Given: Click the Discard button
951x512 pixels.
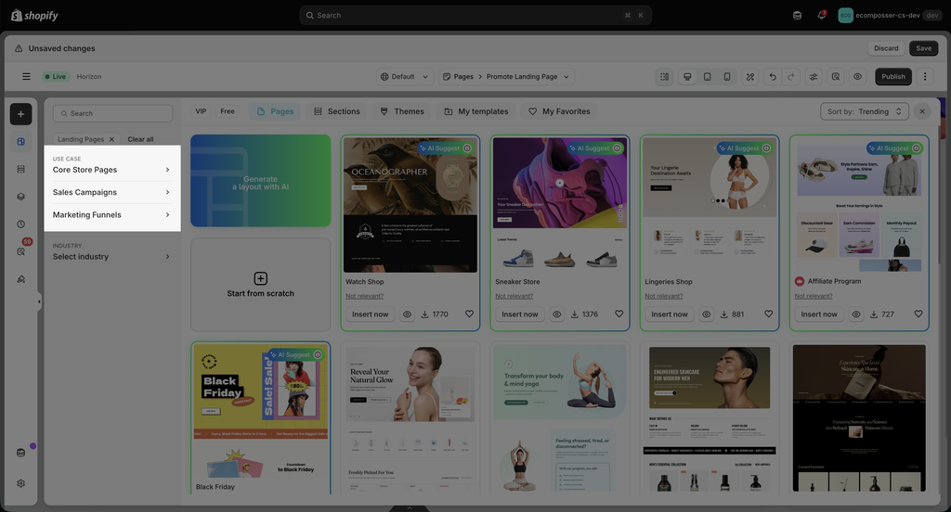Looking at the screenshot, I should [886, 48].
